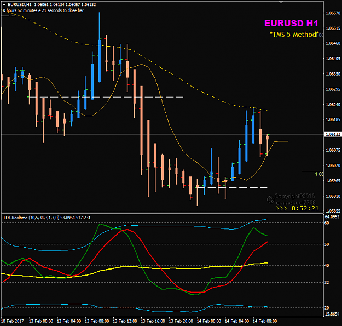Click price level 1.06295 on the scale
The image size is (342, 326).
[333, 89]
